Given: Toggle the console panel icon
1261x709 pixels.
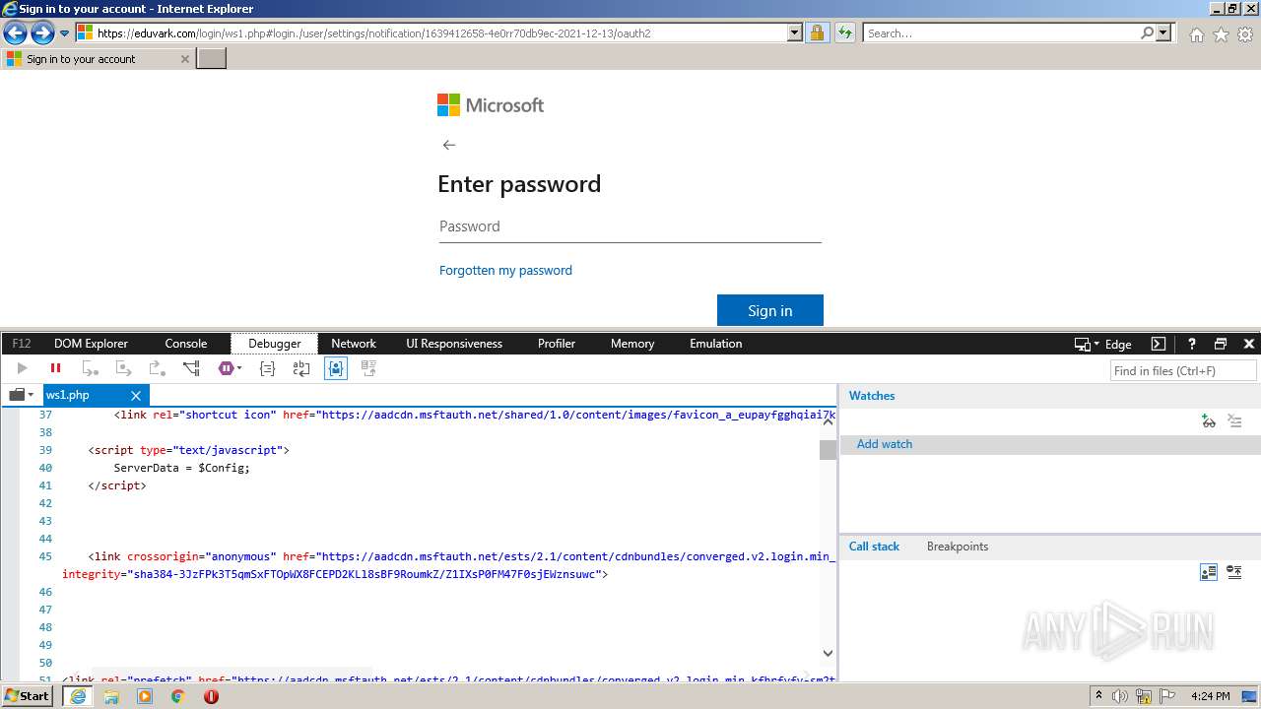Looking at the screenshot, I should (x=1159, y=344).
